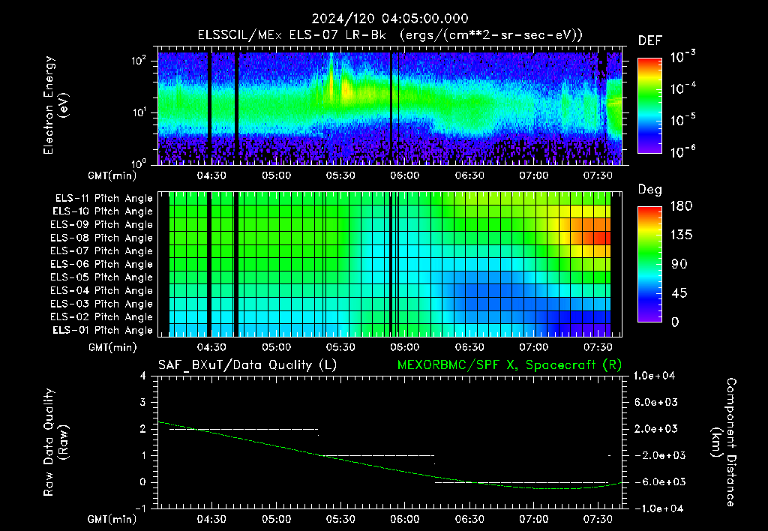Select the ELS-02 Pitch Angle row label

tap(102, 317)
